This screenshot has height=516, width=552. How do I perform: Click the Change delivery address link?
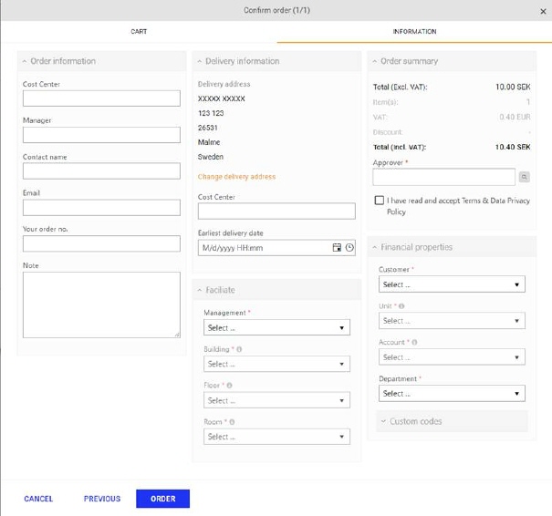click(236, 177)
